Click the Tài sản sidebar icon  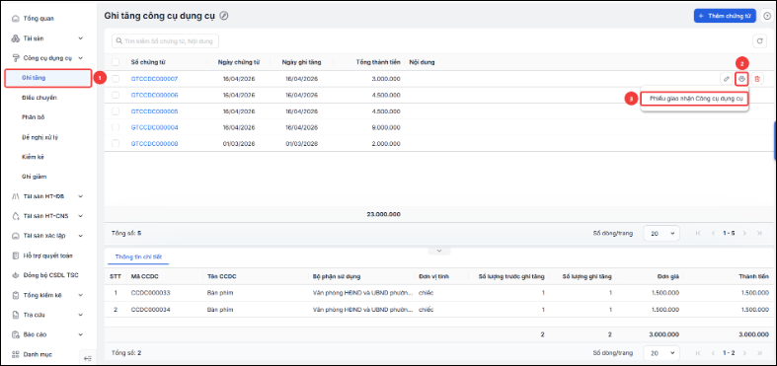[15, 38]
